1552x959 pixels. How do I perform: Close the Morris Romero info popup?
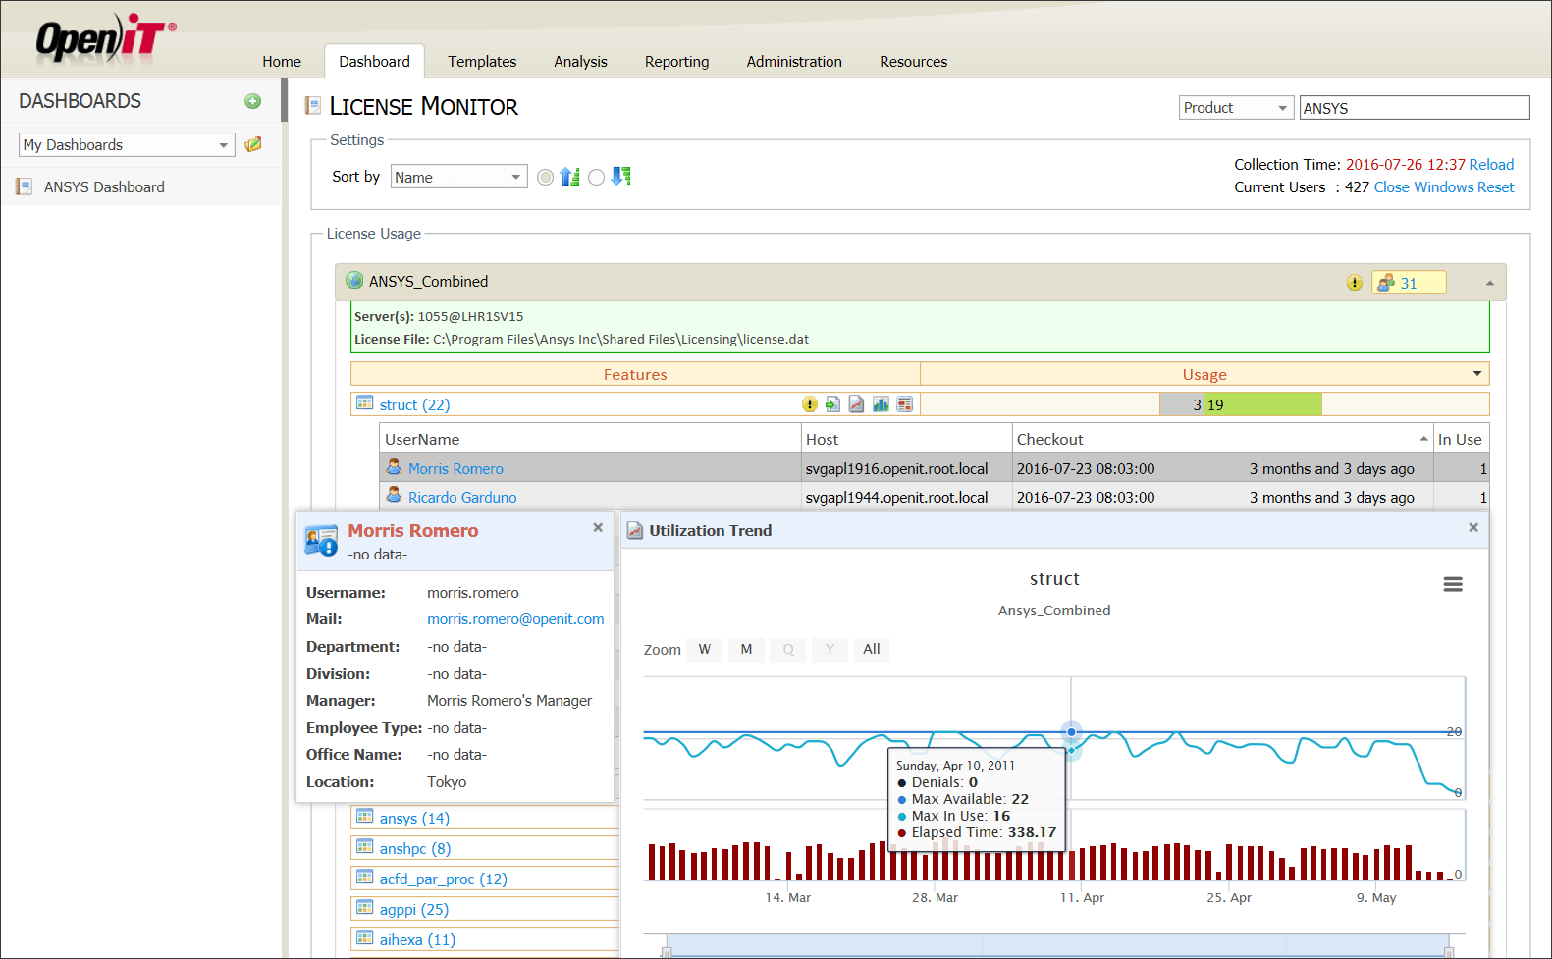click(598, 527)
